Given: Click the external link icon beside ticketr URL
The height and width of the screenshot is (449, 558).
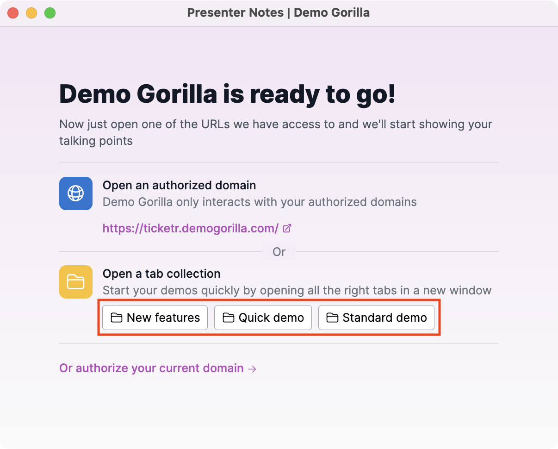Looking at the screenshot, I should click(x=287, y=228).
